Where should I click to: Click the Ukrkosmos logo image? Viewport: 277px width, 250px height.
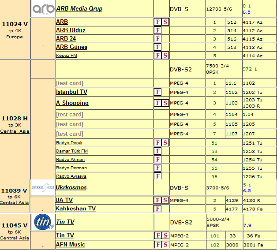pyautogui.click(x=43, y=187)
